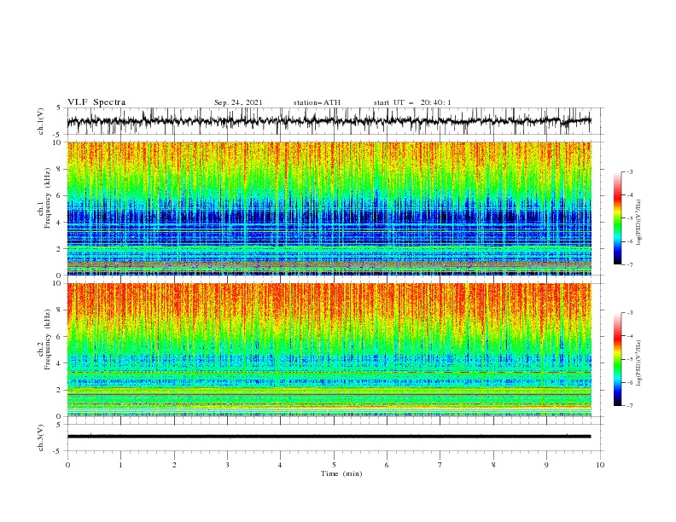This screenshot has width=676, height=522.
Task: Click the "ch.3(V)" axis label
Action: click(41, 438)
